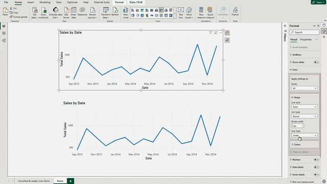Toggle the Series labels switch
Screen dimensions: 327x184
coord(316,175)
